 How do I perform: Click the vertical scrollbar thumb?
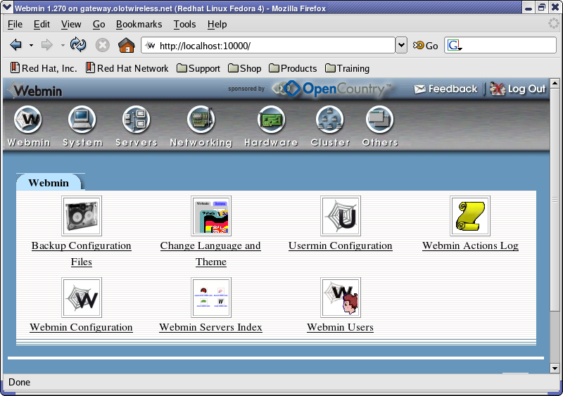[555, 199]
